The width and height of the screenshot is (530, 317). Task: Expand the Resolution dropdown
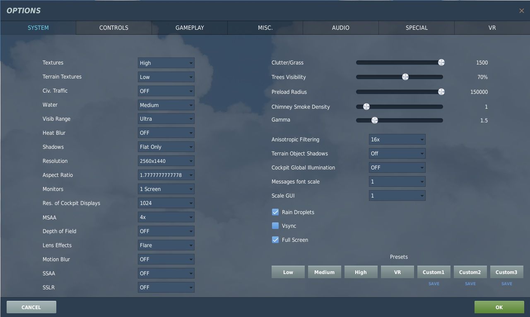166,161
